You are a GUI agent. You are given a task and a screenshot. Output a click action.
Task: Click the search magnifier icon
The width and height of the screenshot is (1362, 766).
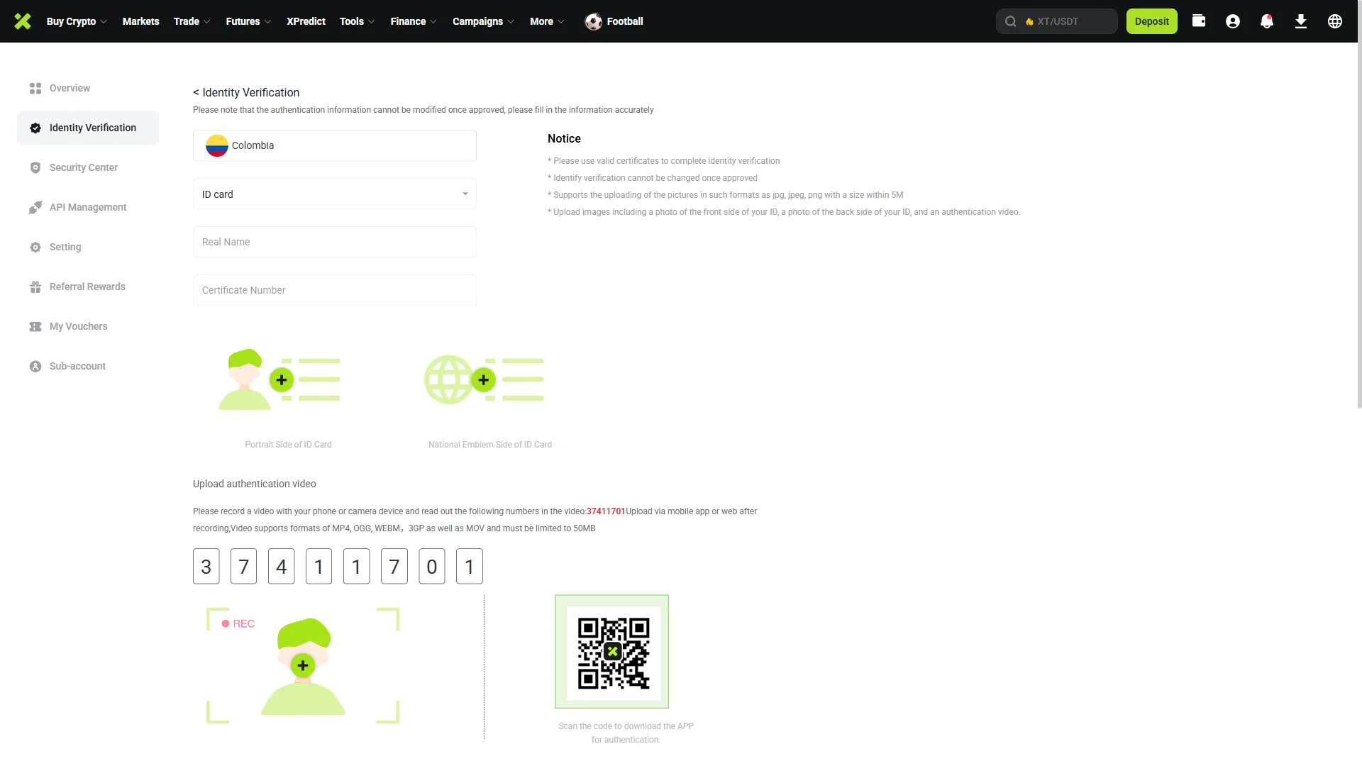(x=1011, y=21)
